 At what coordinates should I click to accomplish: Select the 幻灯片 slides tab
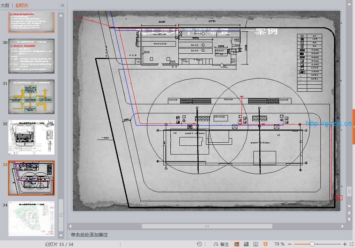point(22,5)
